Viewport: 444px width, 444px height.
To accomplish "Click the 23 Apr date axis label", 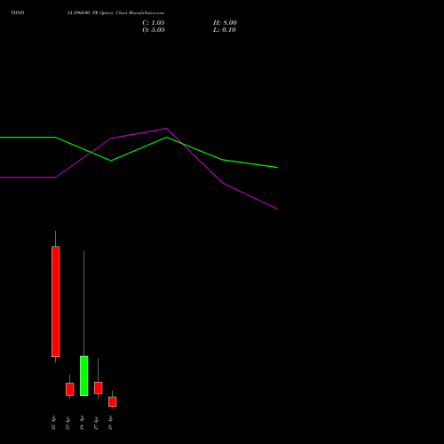I will click(67, 423).
